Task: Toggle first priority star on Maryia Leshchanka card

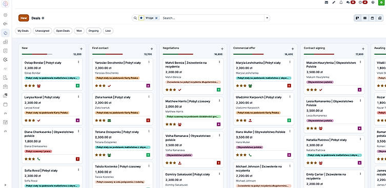Action: [237, 86]
